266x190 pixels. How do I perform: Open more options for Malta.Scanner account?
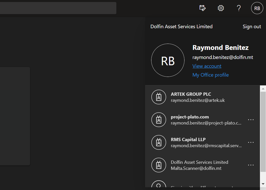(x=251, y=165)
